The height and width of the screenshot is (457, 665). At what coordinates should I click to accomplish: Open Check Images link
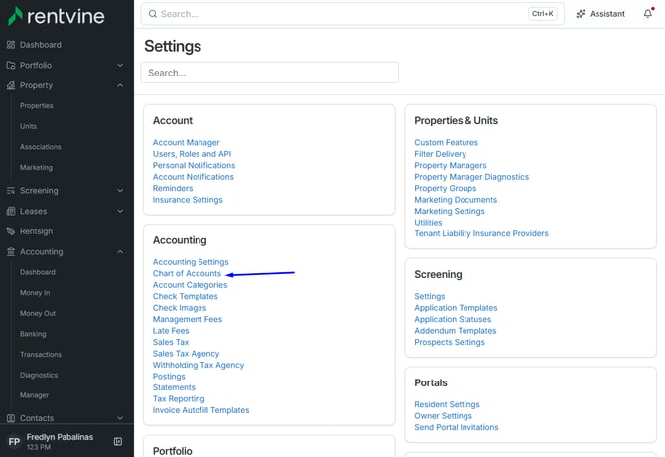(180, 308)
